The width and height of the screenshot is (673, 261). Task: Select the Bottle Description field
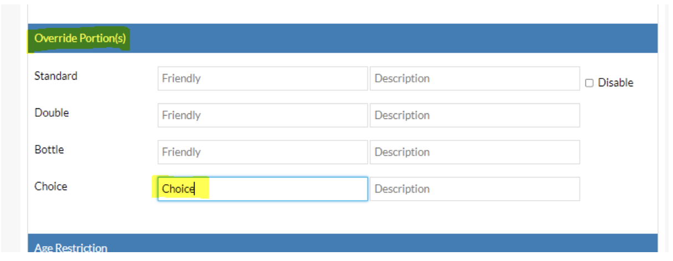tap(475, 152)
